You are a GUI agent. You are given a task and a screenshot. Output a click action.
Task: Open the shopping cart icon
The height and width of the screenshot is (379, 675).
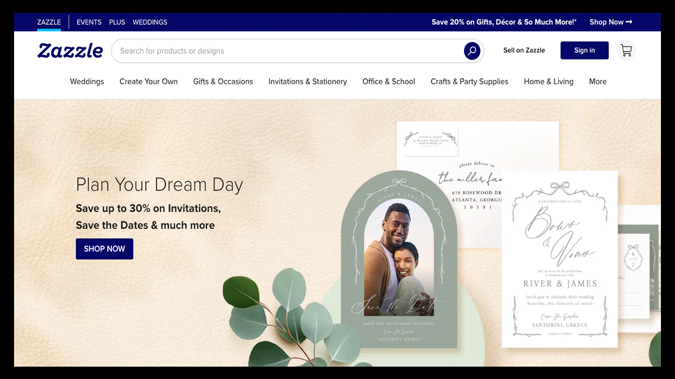pyautogui.click(x=626, y=51)
